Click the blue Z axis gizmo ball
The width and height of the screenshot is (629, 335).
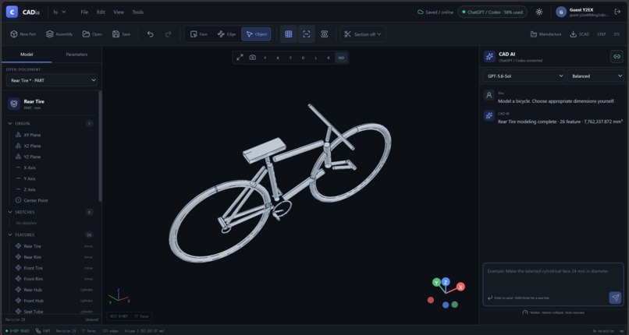click(x=446, y=281)
